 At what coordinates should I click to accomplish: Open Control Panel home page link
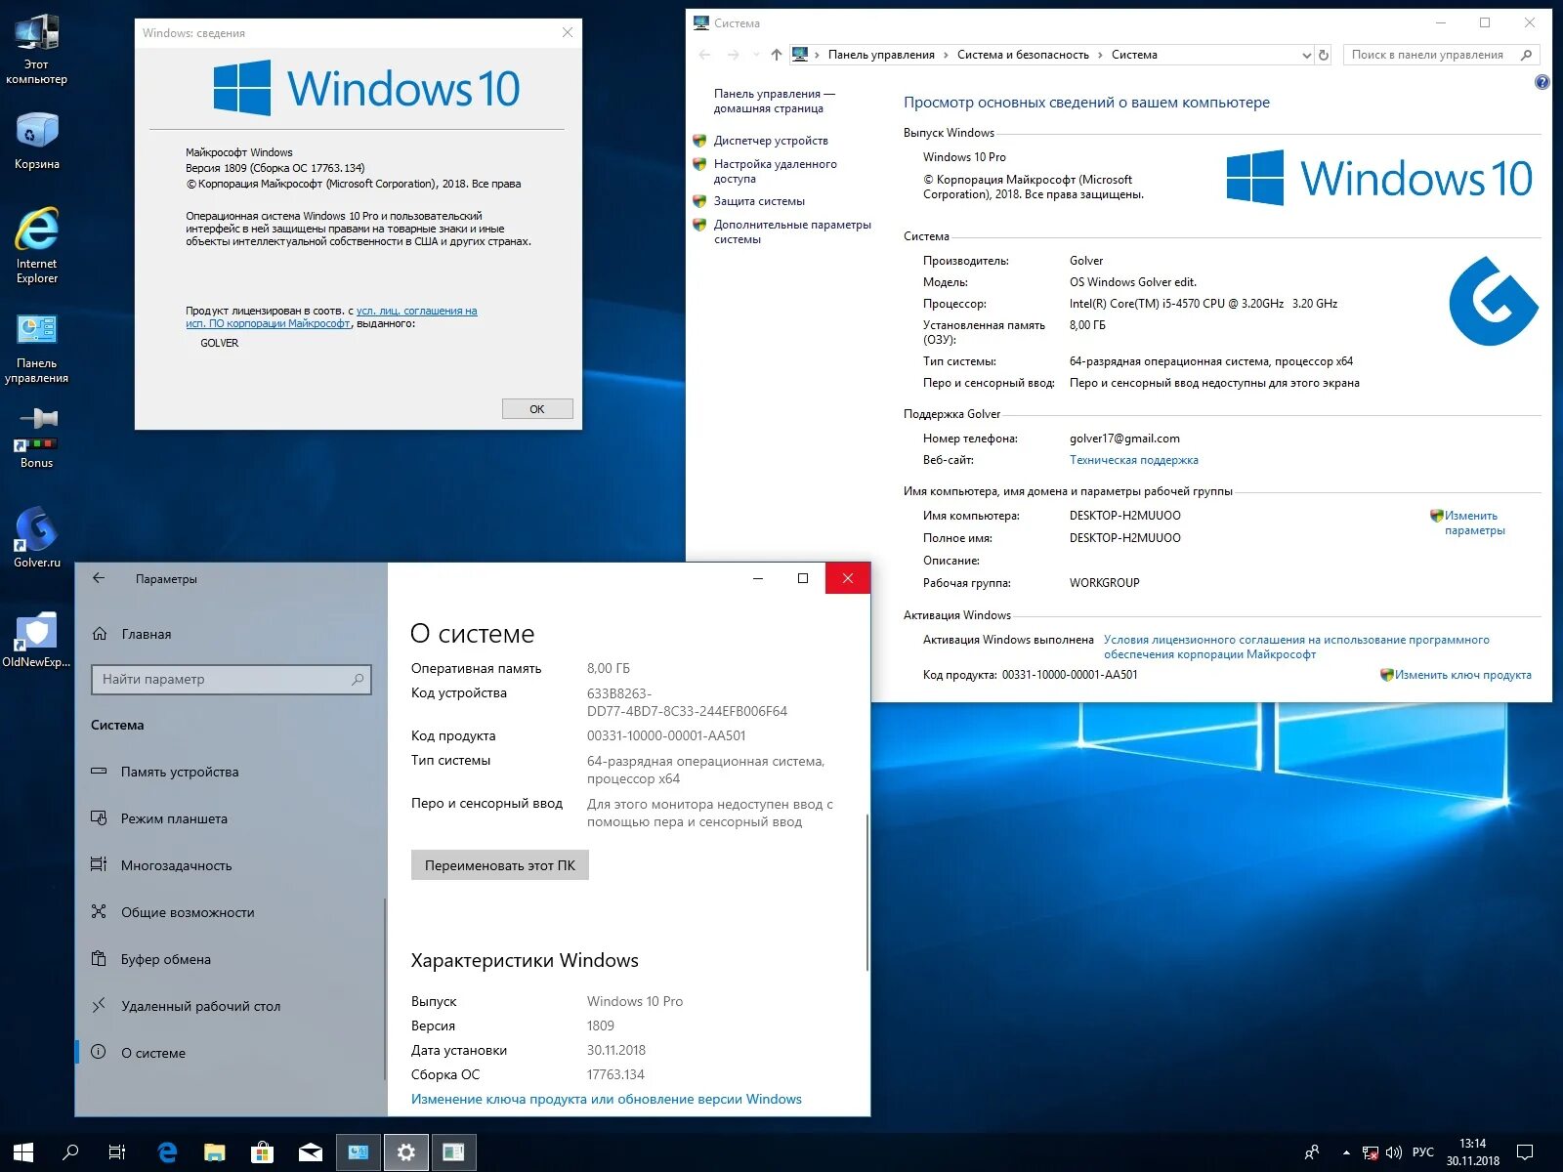(x=774, y=101)
